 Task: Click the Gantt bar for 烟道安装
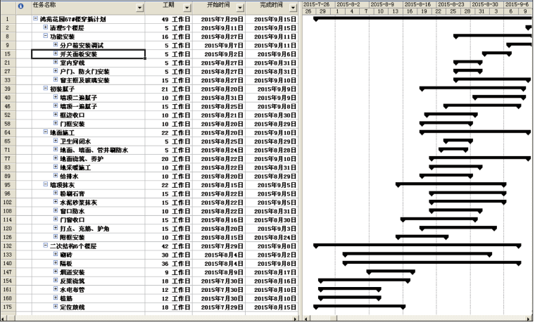point(390,272)
